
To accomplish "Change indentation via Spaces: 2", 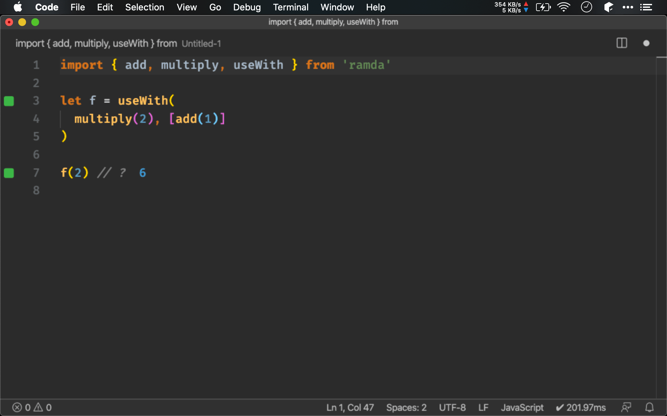I will point(406,407).
